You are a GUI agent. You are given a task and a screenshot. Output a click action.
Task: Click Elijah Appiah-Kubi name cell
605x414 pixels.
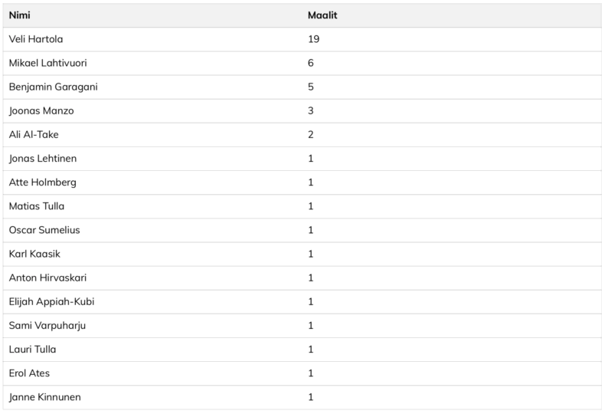[51, 301]
